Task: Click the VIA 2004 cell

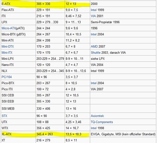Action: point(123,65)
